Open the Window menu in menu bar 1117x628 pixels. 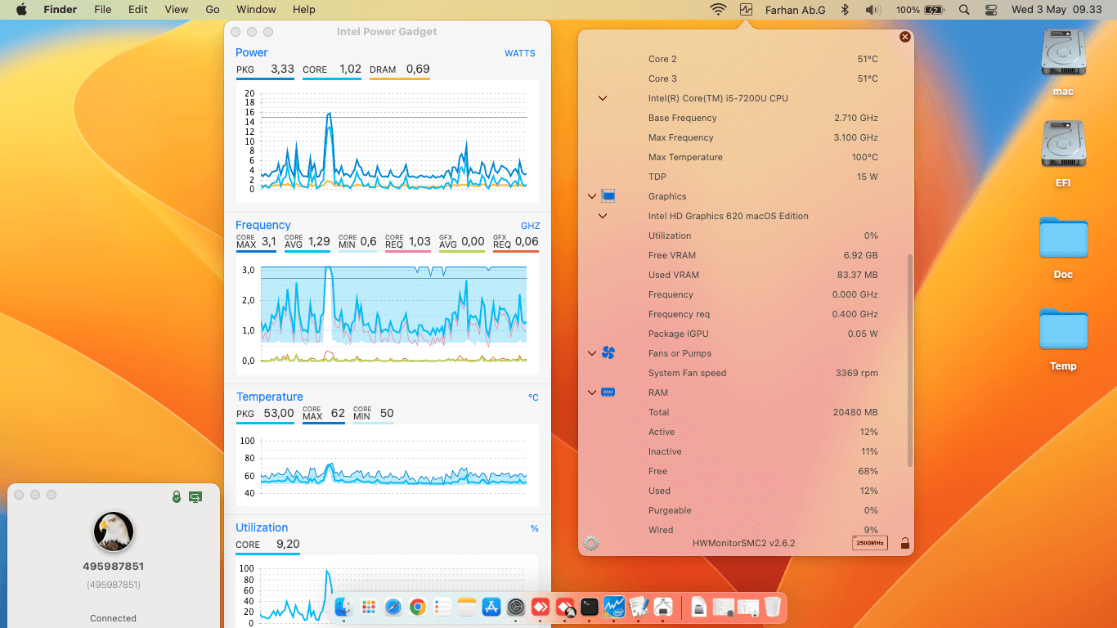[256, 9]
